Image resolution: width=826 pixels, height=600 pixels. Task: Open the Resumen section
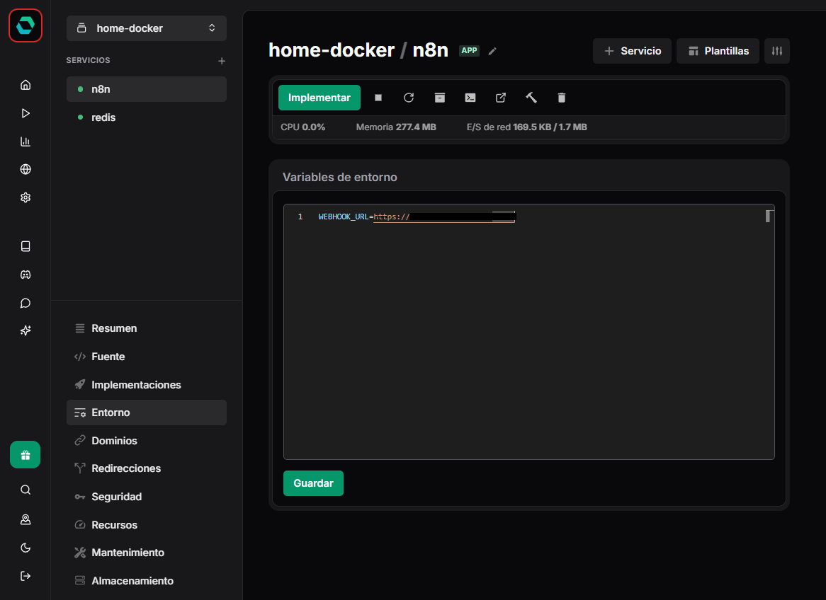[147, 328]
